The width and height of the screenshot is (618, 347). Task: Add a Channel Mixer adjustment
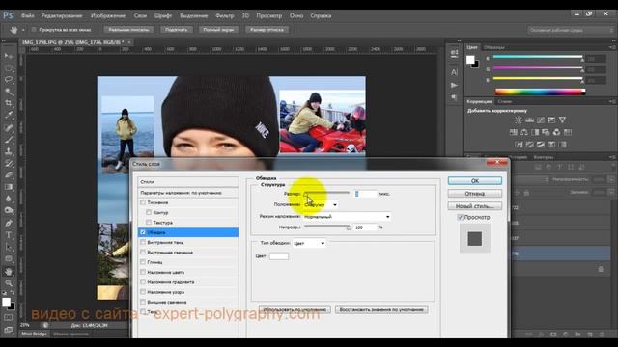pyautogui.click(x=556, y=132)
